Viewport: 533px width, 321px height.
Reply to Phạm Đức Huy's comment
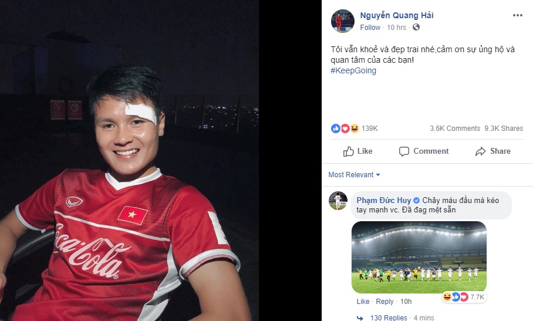[384, 301]
